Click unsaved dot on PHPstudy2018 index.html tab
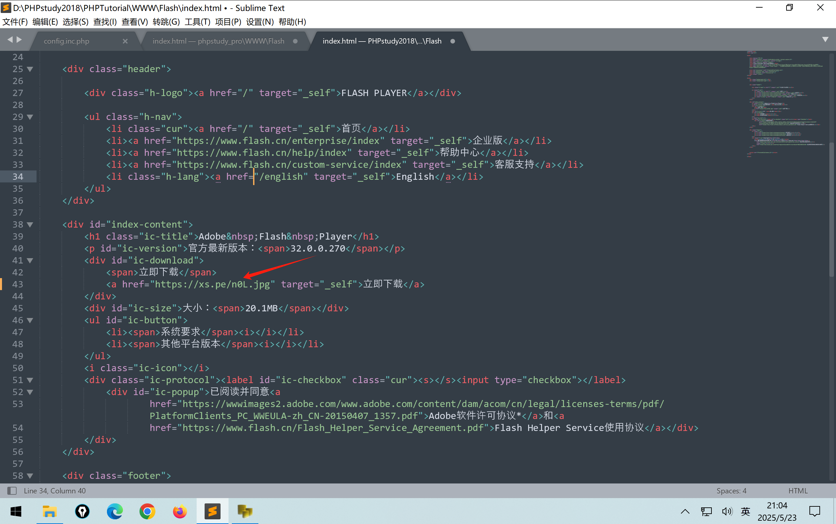 coord(452,41)
